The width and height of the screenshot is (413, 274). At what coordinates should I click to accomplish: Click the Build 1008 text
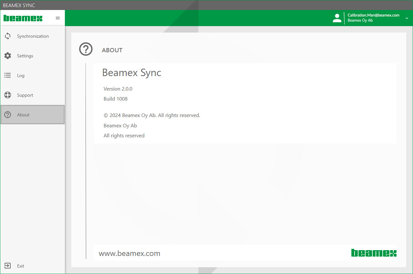[116, 99]
